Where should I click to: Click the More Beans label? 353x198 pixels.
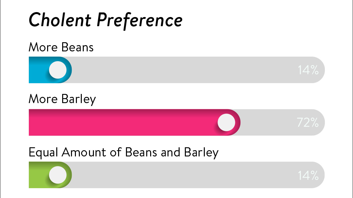tap(61, 47)
